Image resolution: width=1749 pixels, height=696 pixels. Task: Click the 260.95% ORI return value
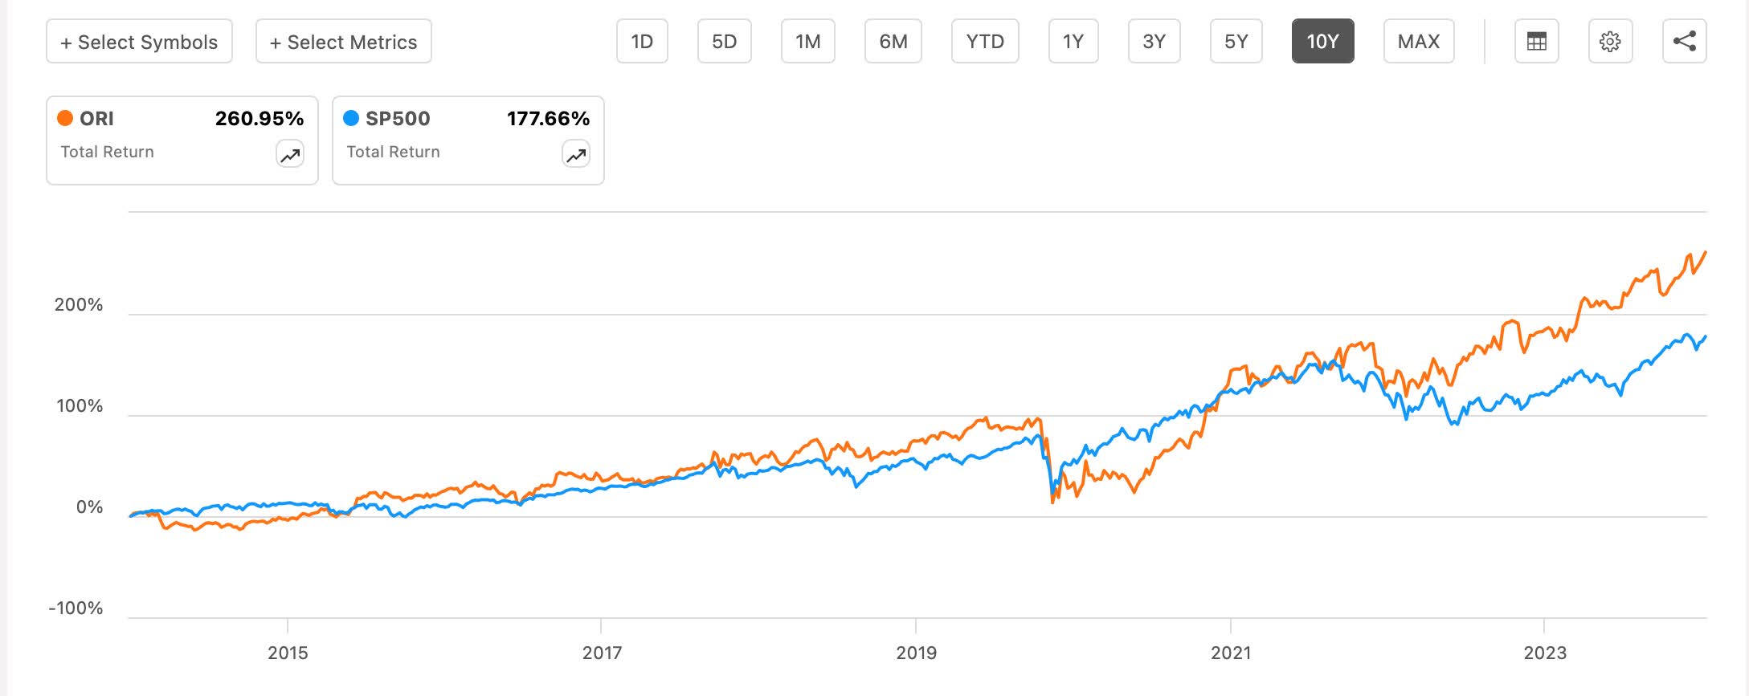coord(259,118)
